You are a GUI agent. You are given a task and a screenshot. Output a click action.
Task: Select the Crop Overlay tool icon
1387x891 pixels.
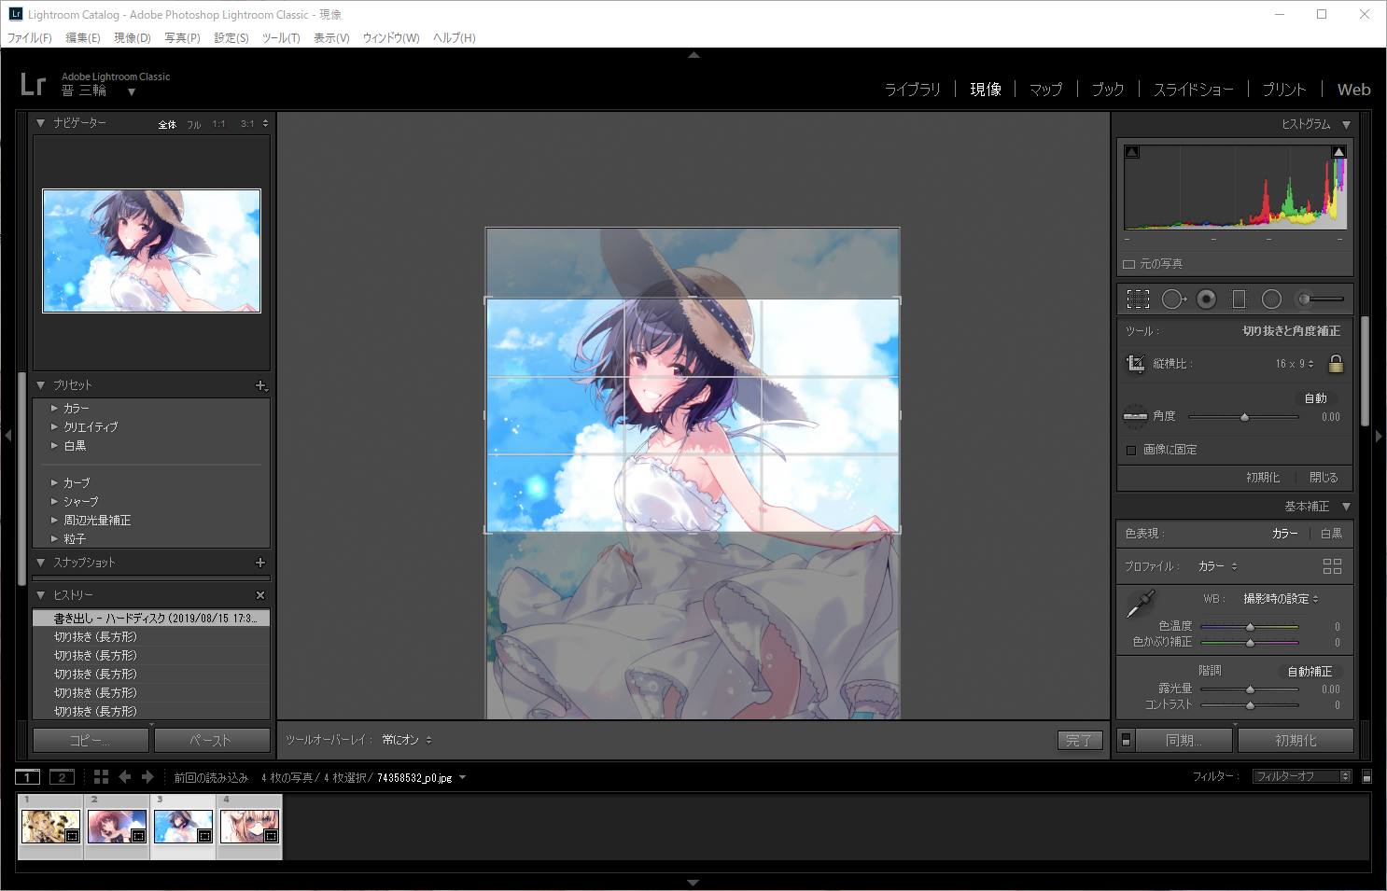[1138, 299]
